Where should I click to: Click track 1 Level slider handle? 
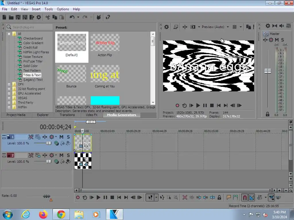[x=49, y=143]
